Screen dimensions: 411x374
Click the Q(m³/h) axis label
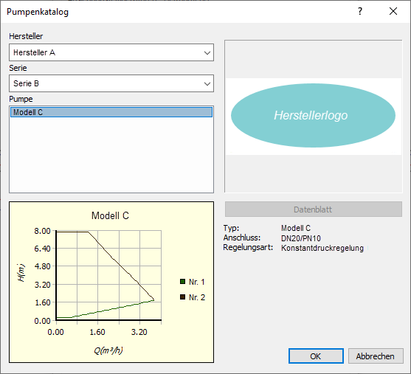tap(108, 350)
